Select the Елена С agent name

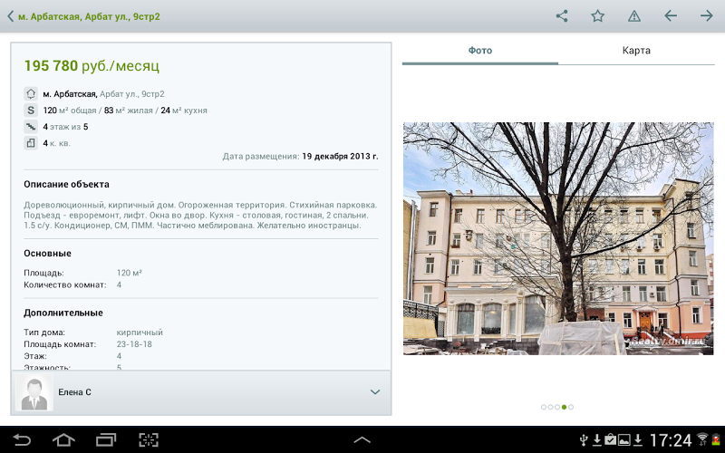point(74,392)
